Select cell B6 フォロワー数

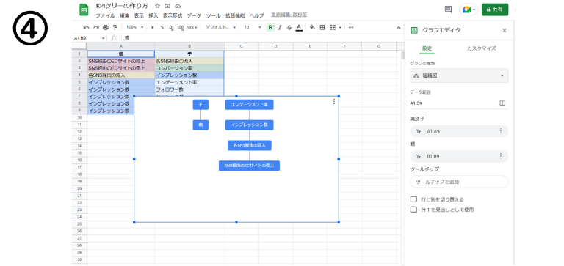(x=189, y=89)
